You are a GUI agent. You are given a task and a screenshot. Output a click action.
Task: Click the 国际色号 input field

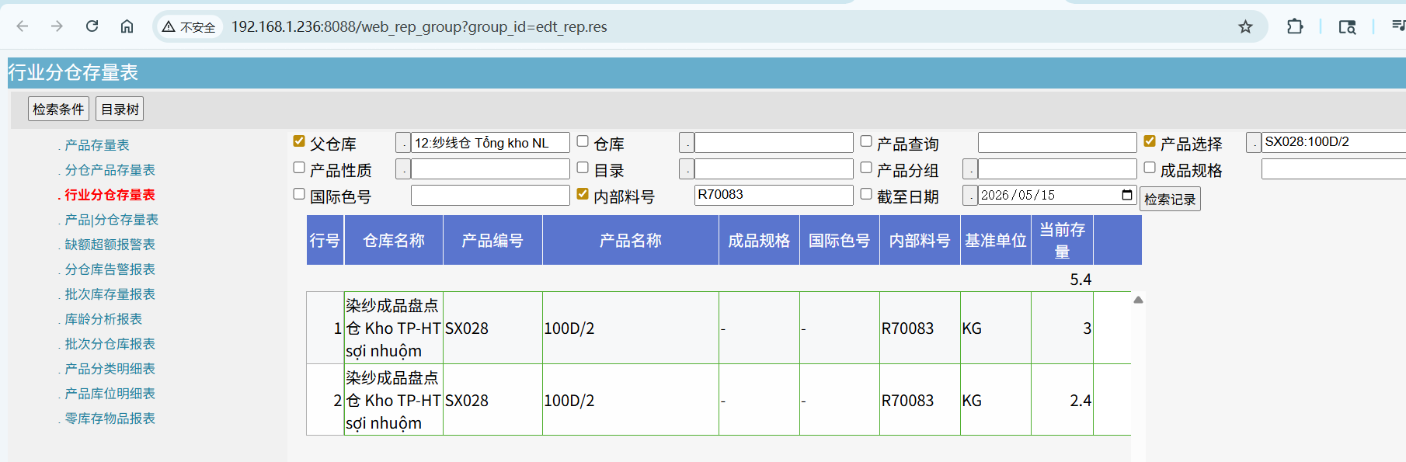[490, 195]
